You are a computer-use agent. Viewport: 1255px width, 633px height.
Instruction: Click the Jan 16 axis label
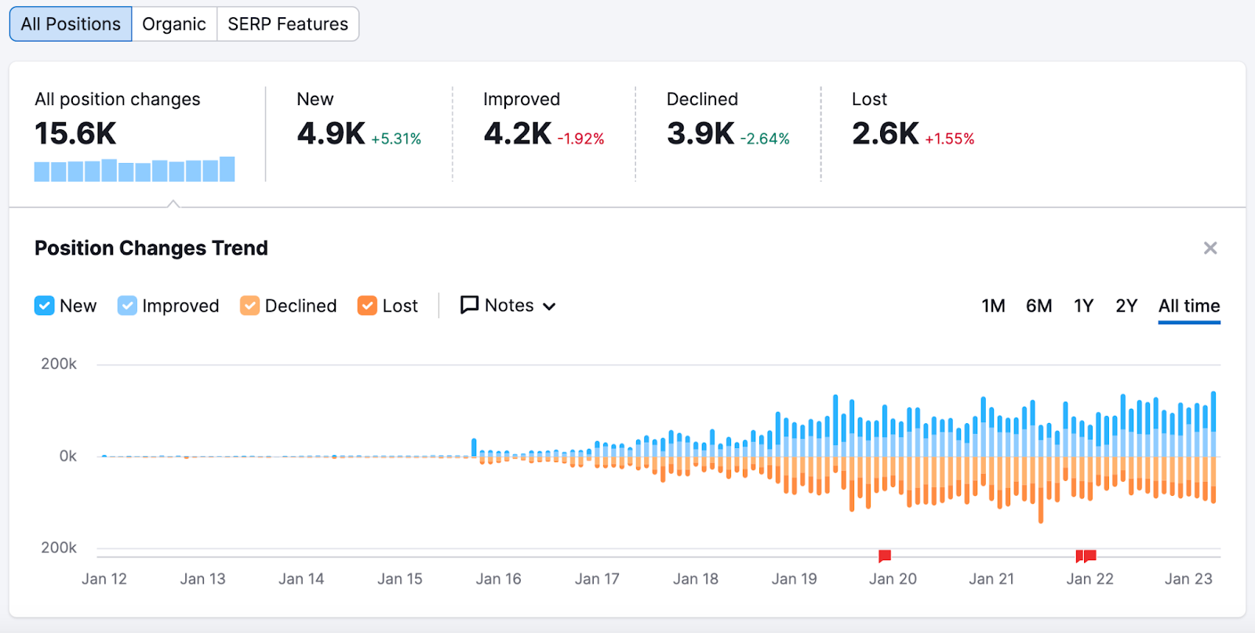point(498,579)
